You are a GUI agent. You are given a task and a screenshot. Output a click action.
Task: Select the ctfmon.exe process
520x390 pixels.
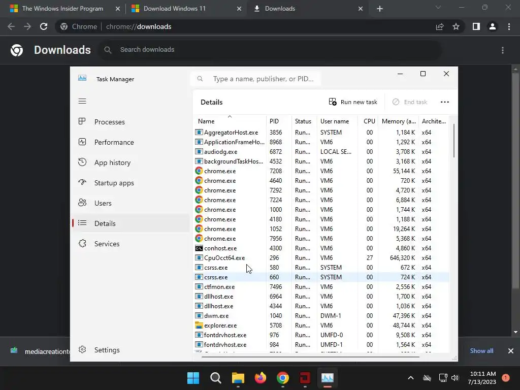pyautogui.click(x=321, y=286)
